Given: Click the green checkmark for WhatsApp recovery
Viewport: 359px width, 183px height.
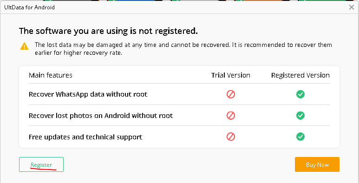Looking at the screenshot, I should point(300,94).
